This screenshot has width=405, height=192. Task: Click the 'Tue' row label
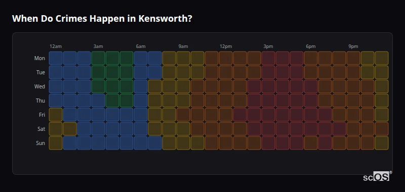coord(40,72)
